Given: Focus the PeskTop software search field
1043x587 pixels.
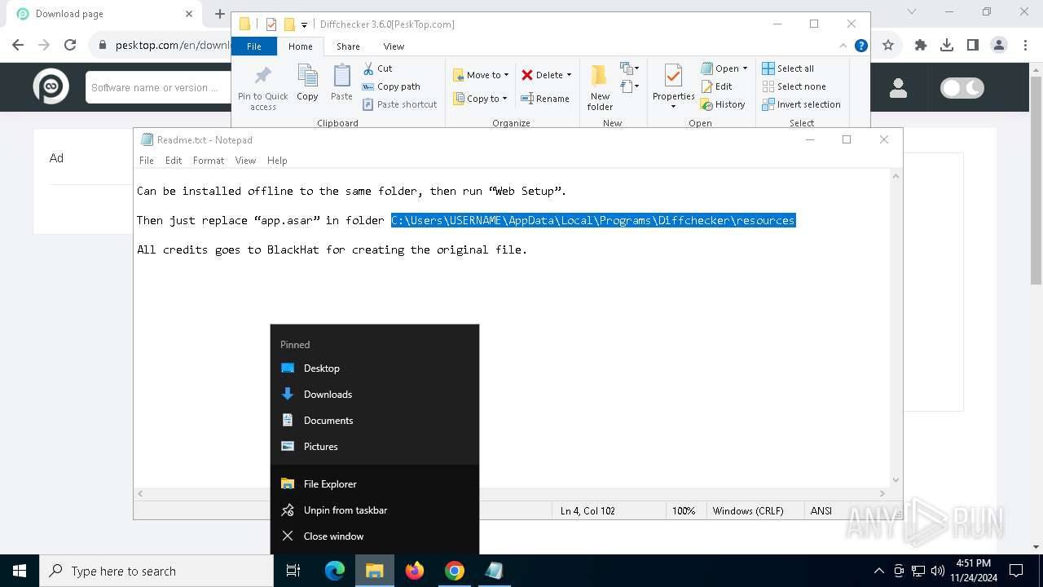Looking at the screenshot, I should tap(158, 88).
